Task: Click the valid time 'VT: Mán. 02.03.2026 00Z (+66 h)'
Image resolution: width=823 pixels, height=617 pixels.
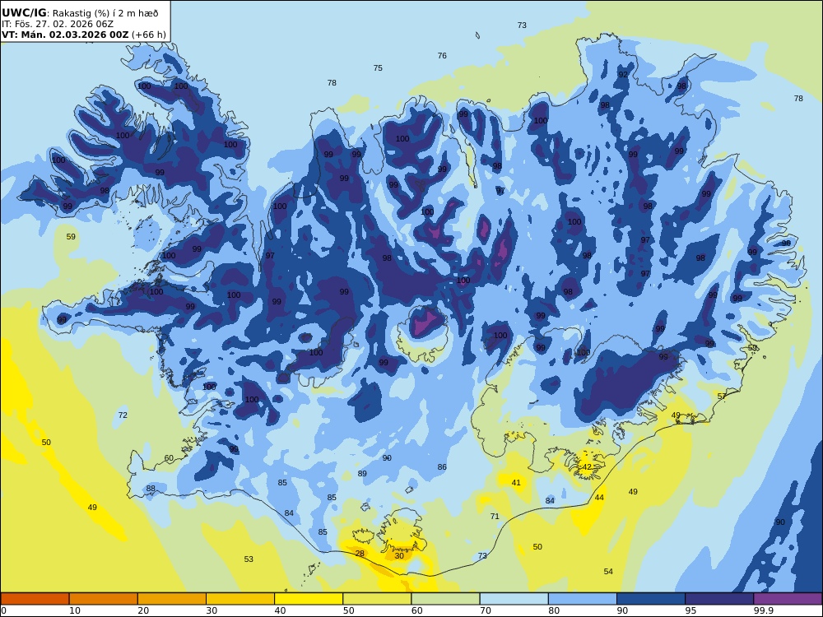Action: tap(84, 35)
